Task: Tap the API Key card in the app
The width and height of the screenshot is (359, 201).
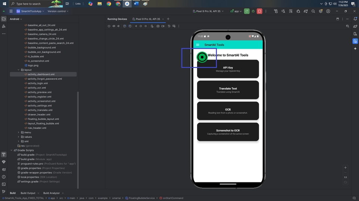Action: click(x=228, y=69)
